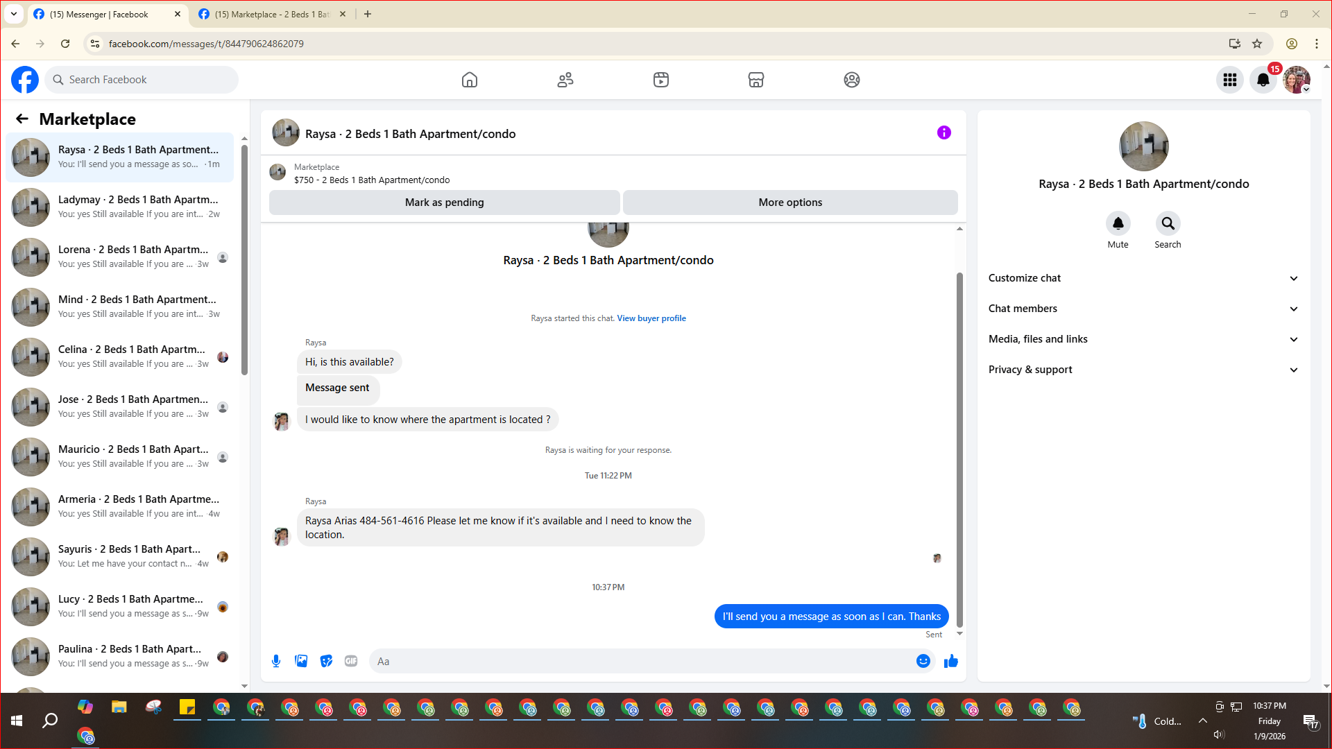Screen dimensions: 1332x749
Task: Bookmark this page with the star icon
Action: 1257,44
